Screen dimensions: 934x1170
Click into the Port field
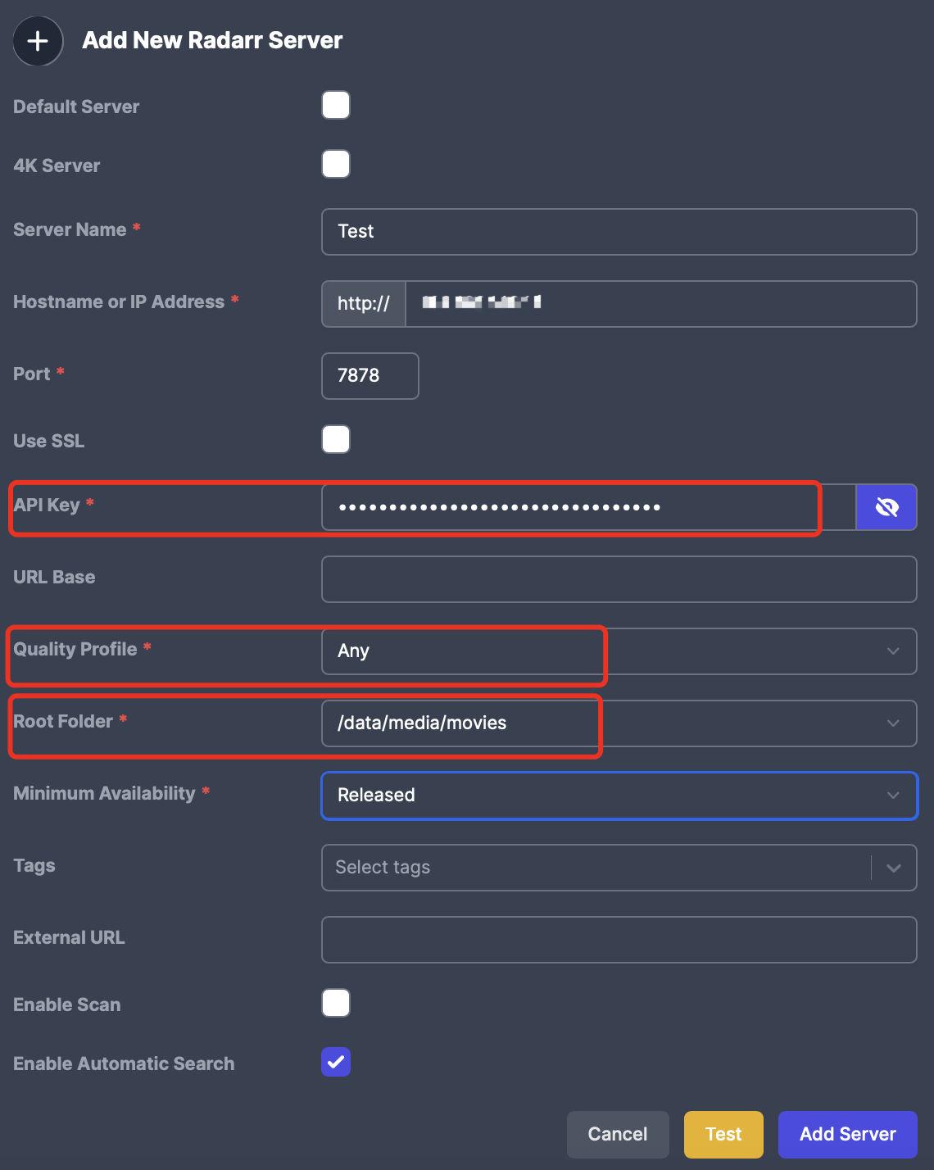click(x=370, y=376)
